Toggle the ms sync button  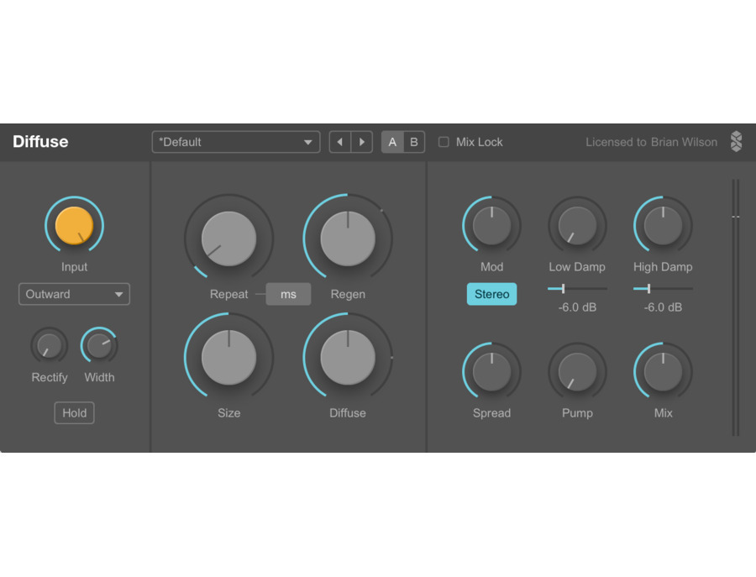(x=288, y=294)
